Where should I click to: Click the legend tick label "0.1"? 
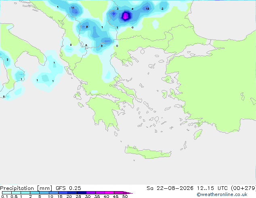(x=4, y=196)
